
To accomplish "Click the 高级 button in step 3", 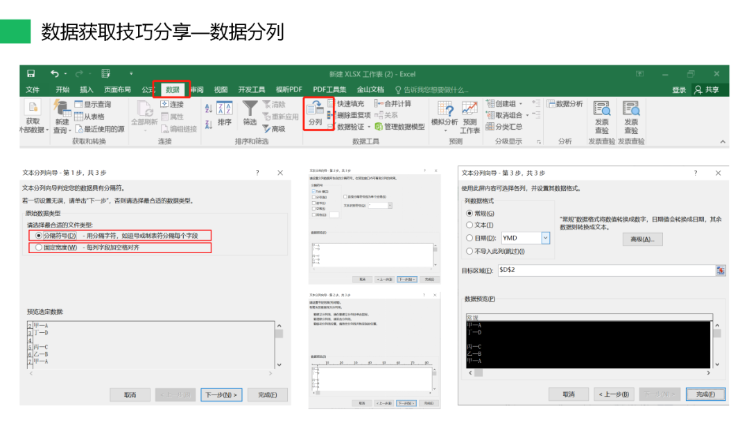I will [x=642, y=239].
